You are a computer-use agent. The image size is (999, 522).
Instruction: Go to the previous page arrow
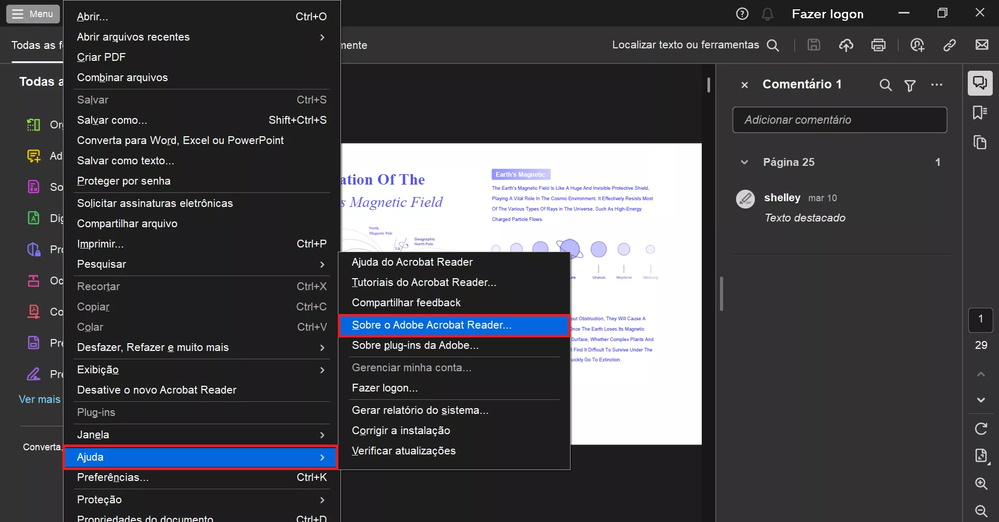coord(981,374)
